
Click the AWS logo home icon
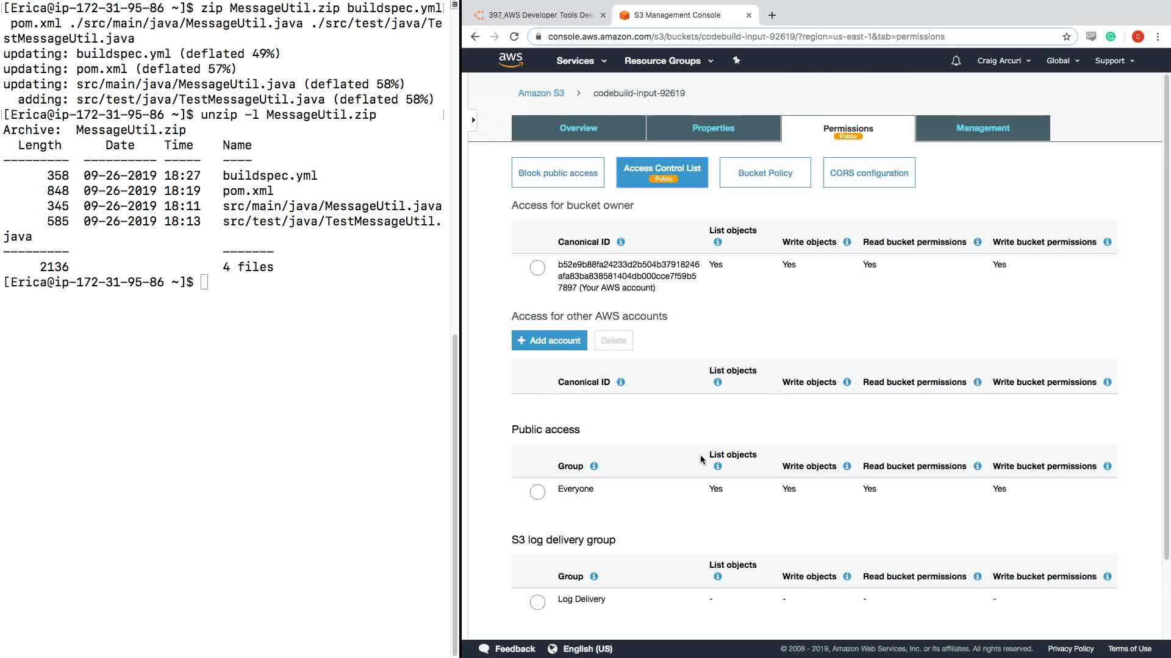510,60
